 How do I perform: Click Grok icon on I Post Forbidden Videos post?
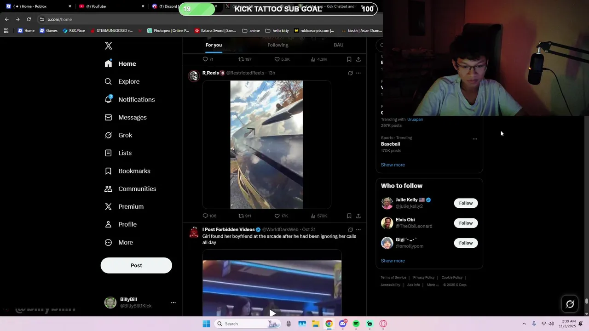[x=350, y=230]
